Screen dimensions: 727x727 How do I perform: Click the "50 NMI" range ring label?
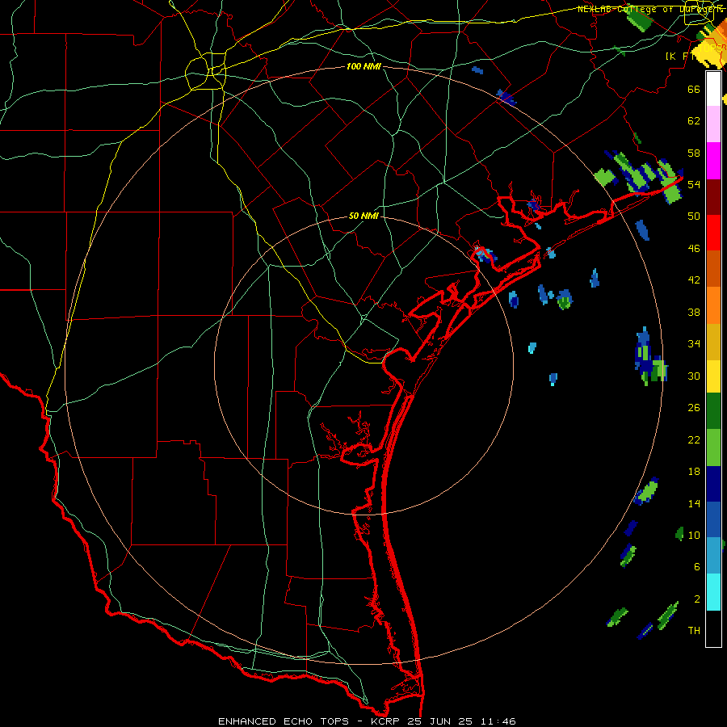click(x=363, y=216)
